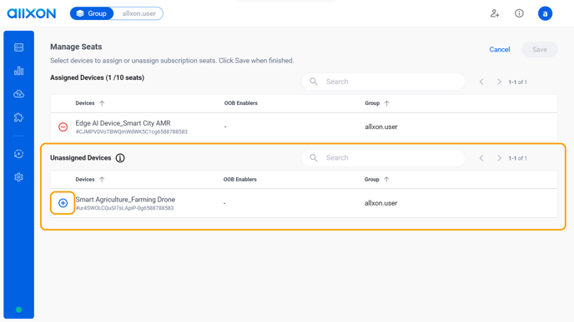Toggle the Group switch pill
Screen dimensions: 574x322
click(x=92, y=13)
